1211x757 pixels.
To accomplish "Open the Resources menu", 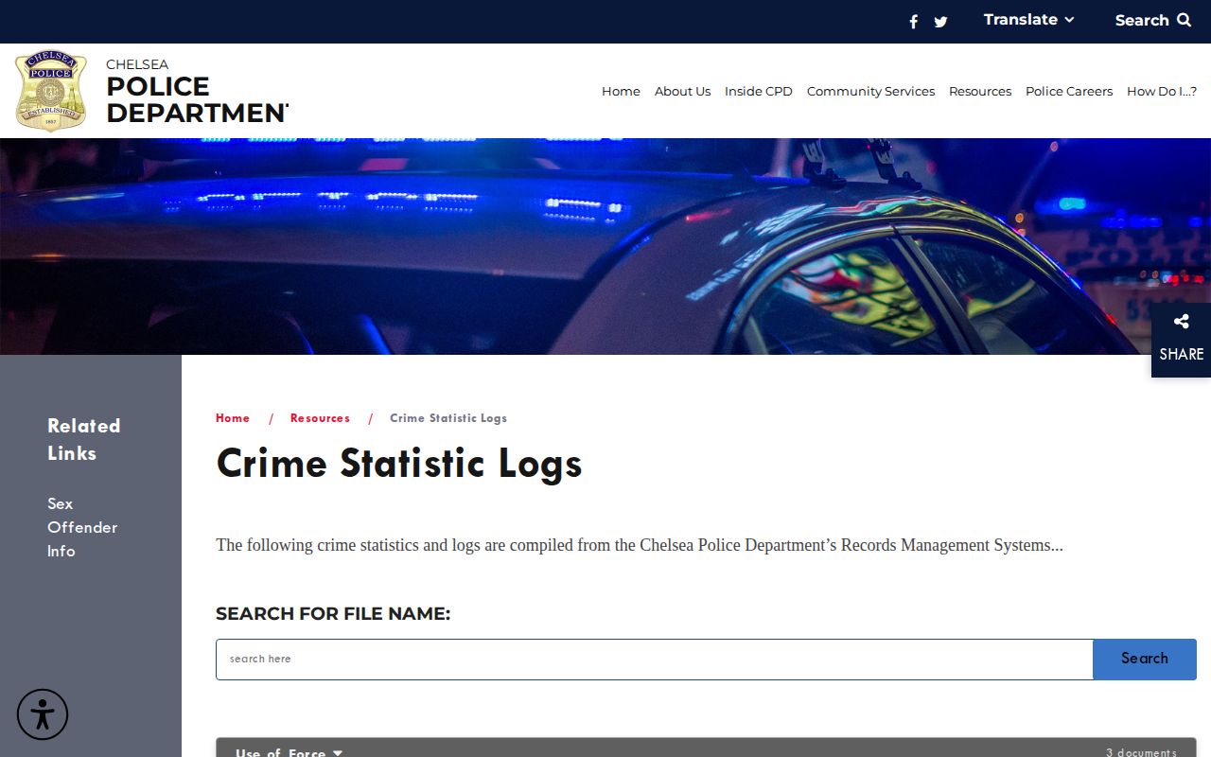I will coord(980,91).
